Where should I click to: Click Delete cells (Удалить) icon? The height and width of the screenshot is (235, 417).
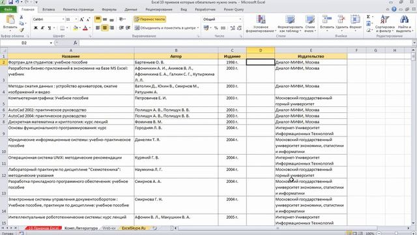tap(341, 20)
